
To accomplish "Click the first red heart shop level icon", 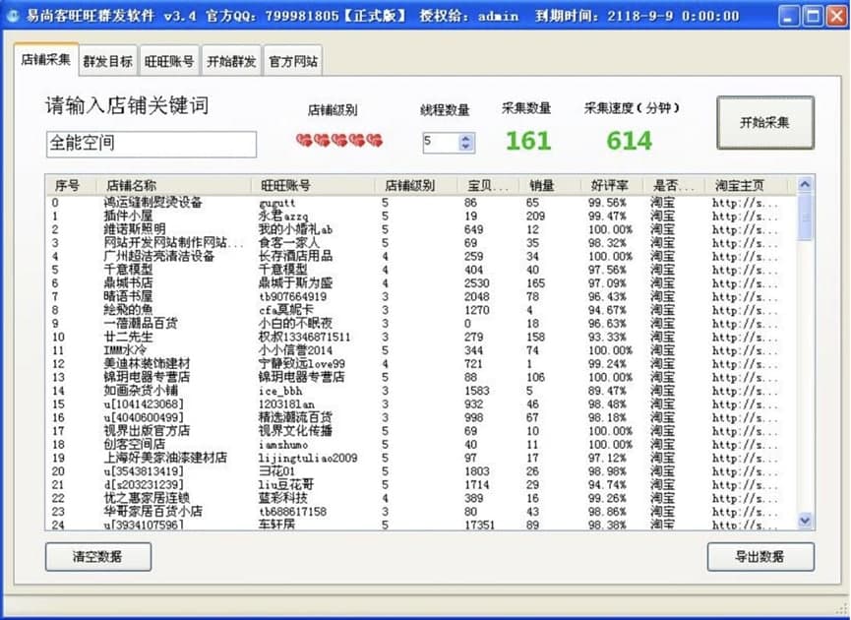I will click(x=304, y=141).
